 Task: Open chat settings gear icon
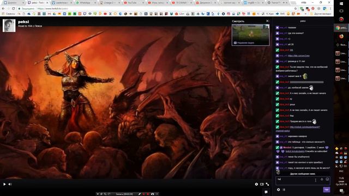pos(279,189)
